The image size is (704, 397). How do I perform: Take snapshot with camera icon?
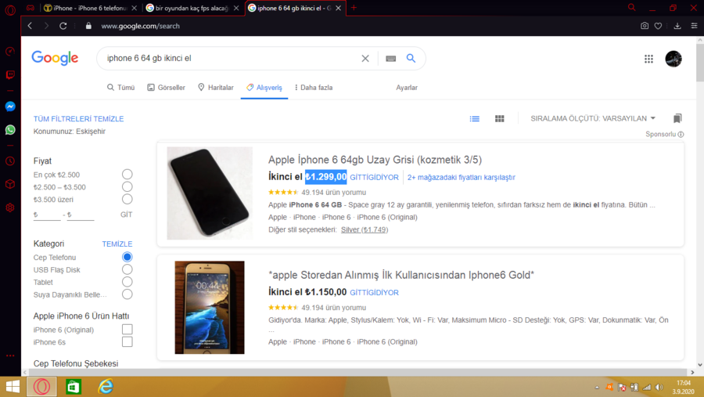tap(645, 26)
